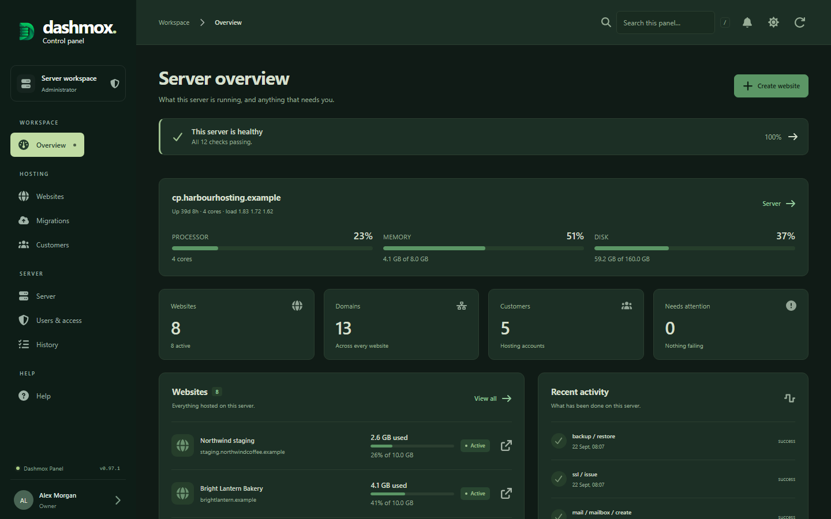This screenshot has height=519, width=831.
Task: Click the Overview palette icon
Action: click(x=24, y=145)
